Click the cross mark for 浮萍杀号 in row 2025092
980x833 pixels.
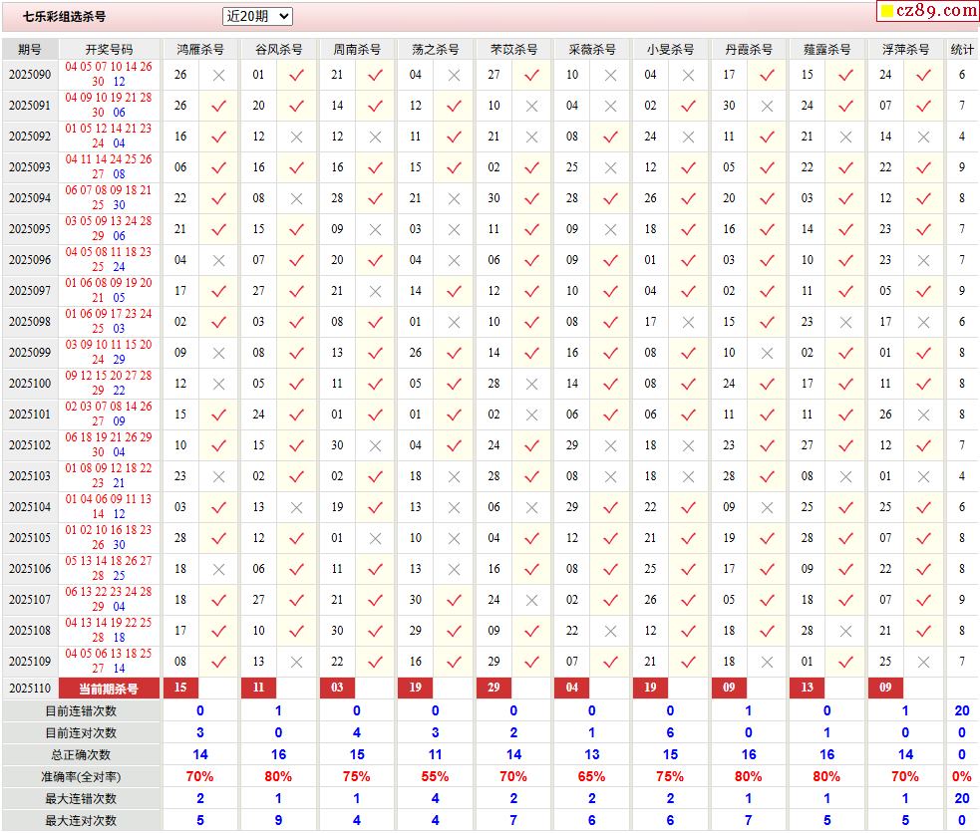coord(924,138)
